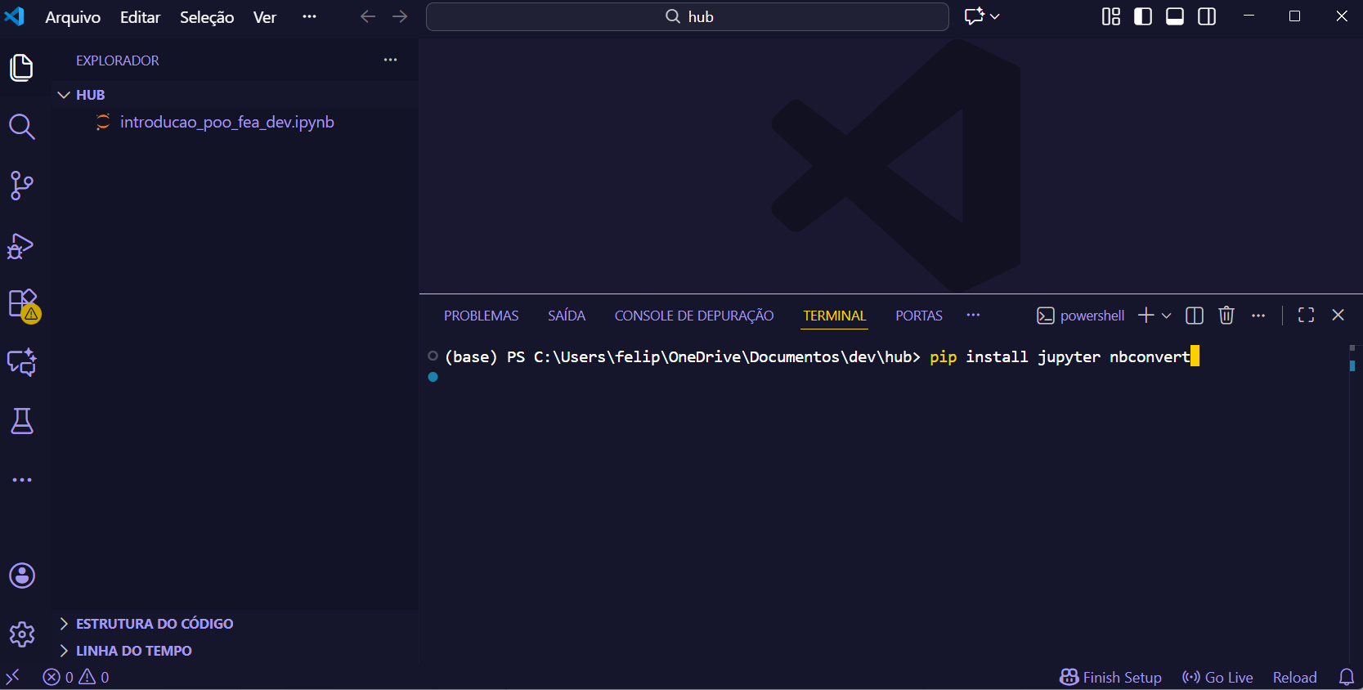Toggle the secondary side bar layout button
This screenshot has width=1363, height=690.
tap(1206, 16)
